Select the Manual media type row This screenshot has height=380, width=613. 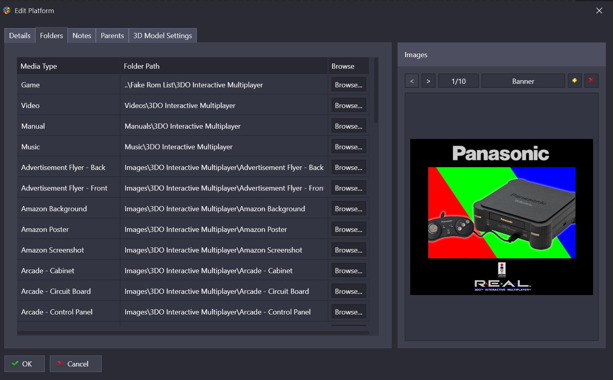click(x=68, y=126)
